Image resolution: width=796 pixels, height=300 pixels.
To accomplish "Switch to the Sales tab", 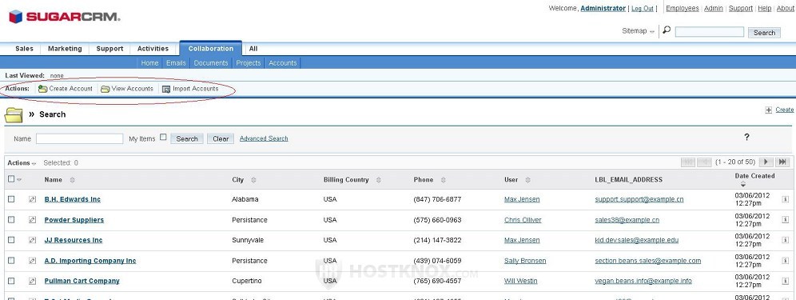I will [x=24, y=49].
